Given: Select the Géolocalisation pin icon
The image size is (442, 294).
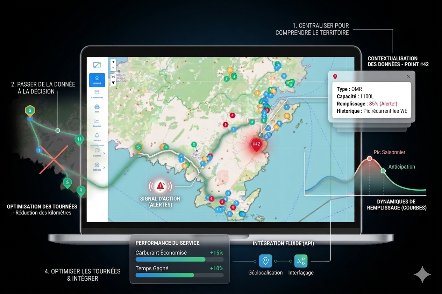Looking at the screenshot, I should coord(265,261).
